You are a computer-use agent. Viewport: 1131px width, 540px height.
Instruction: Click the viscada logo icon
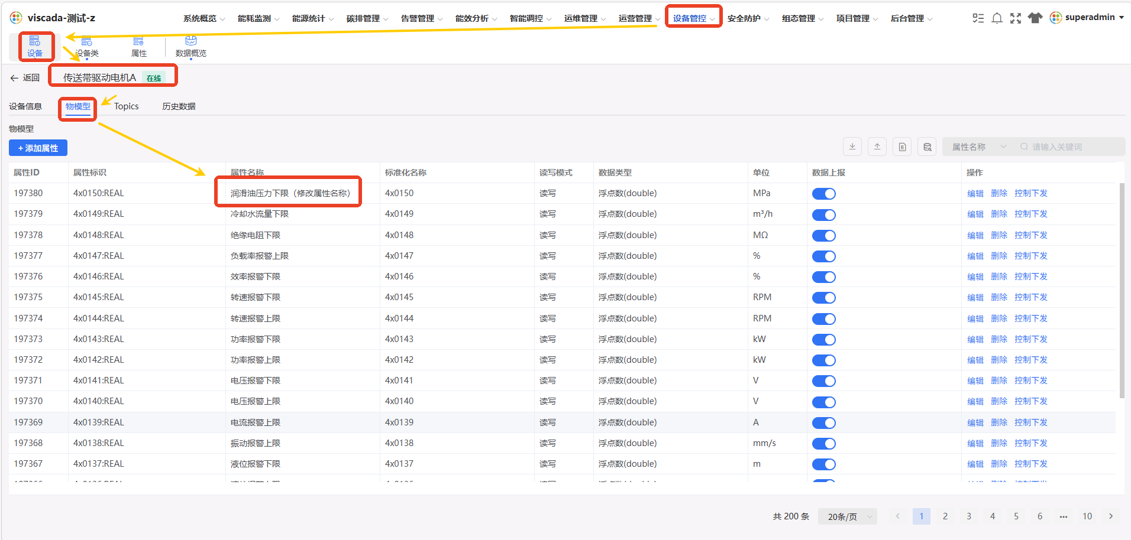16,18
